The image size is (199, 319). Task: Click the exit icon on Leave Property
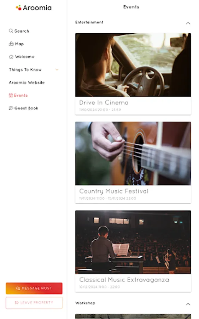17,303
